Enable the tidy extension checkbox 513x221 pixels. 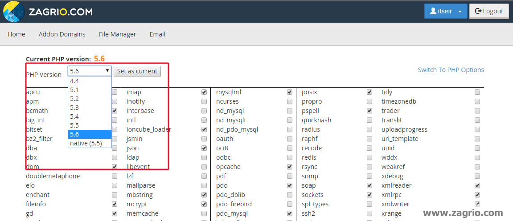click(x=477, y=92)
